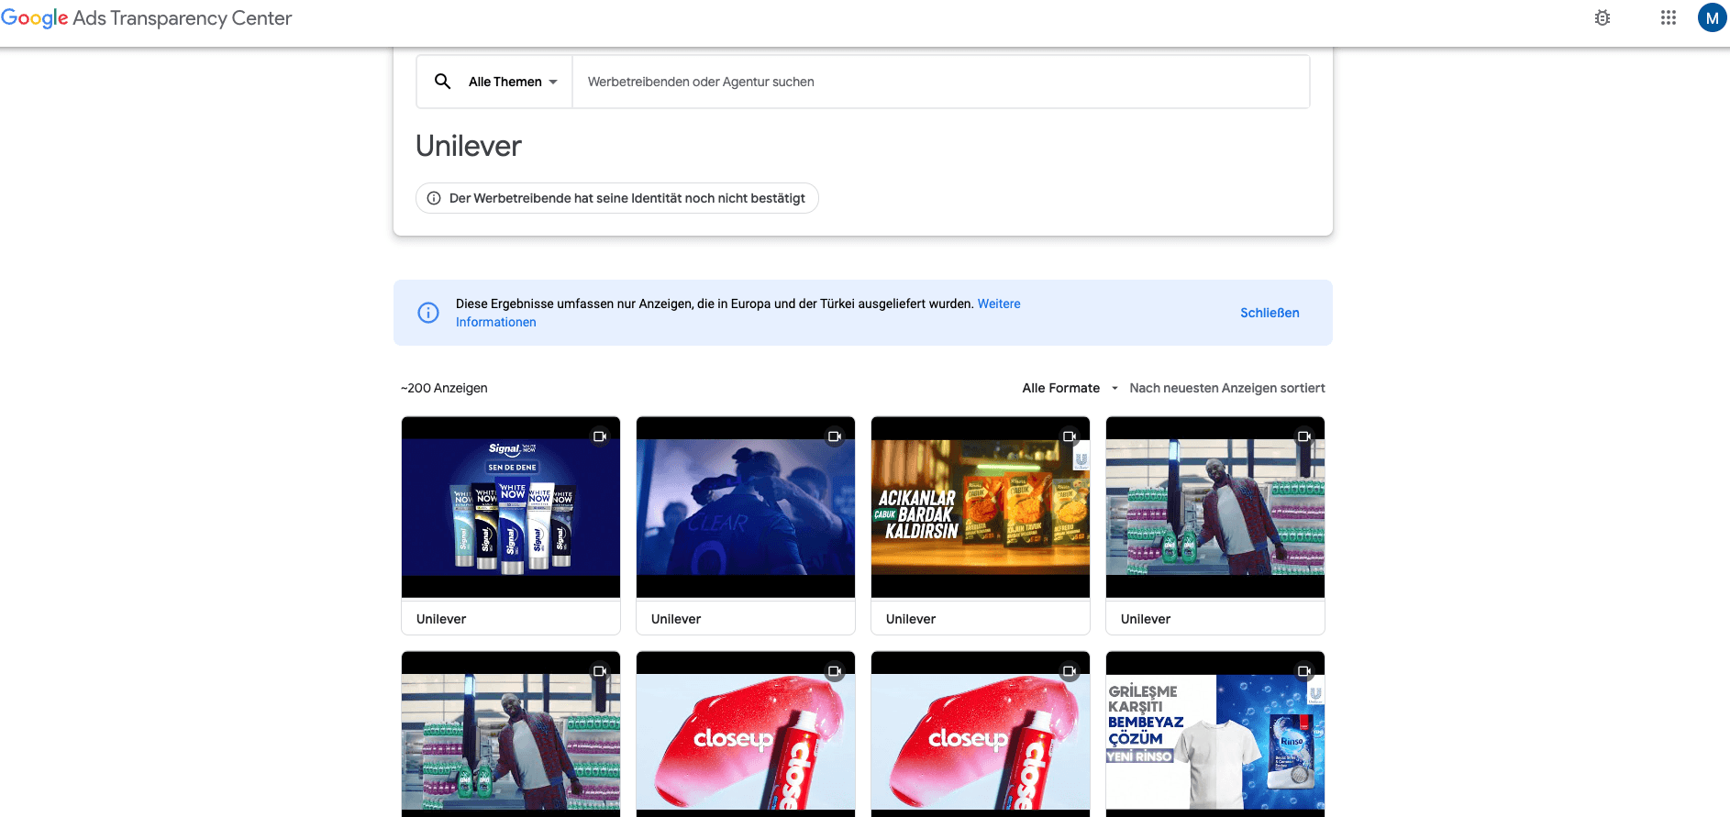1730x817 pixels.
Task: Click the Nach neuesten Anzeigen sortiert text
Action: 1227,388
